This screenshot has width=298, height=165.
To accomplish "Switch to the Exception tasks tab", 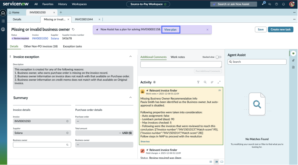I will click(72, 46).
